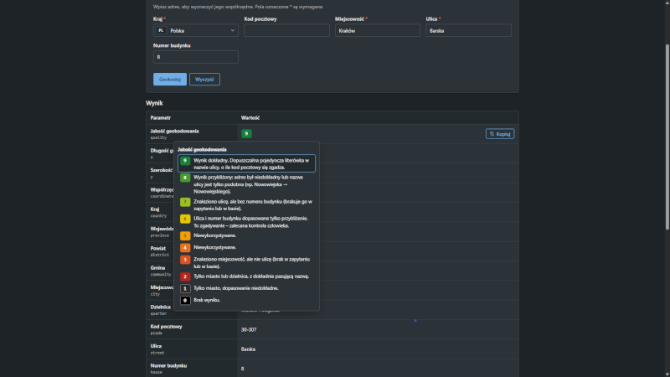670x377 pixels.
Task: Expand Kraj dropdown via chevron arrow
Action: [233, 30]
